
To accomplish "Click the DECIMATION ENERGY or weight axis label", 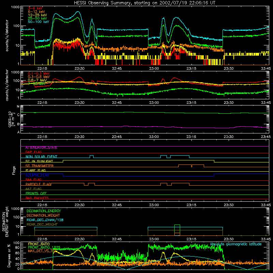I will pos(5,221).
